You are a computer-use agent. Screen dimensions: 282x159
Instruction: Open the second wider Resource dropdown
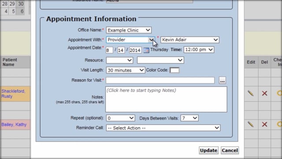tap(160, 60)
